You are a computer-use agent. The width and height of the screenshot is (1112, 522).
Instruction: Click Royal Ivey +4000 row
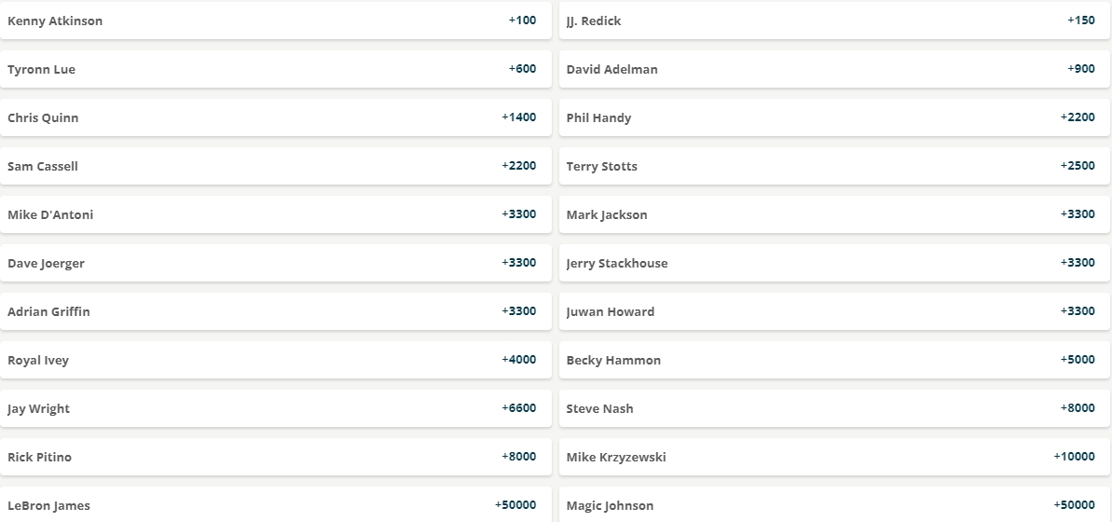(x=276, y=360)
